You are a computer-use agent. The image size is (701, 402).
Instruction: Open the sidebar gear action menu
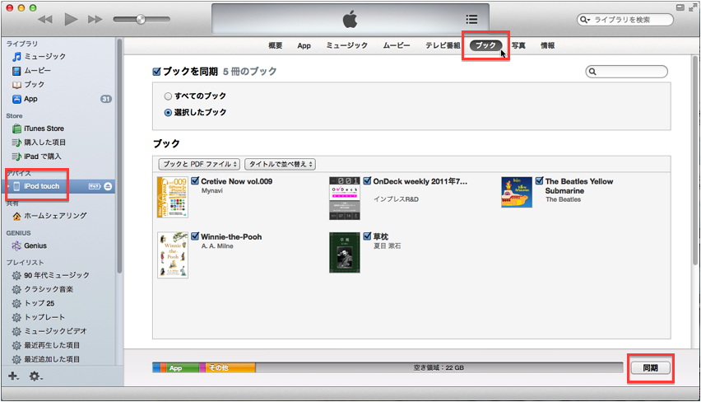tap(35, 376)
